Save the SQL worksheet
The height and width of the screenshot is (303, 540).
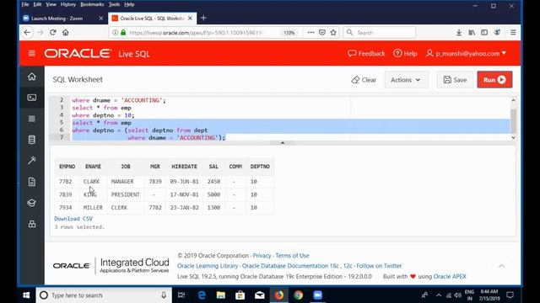pos(455,80)
